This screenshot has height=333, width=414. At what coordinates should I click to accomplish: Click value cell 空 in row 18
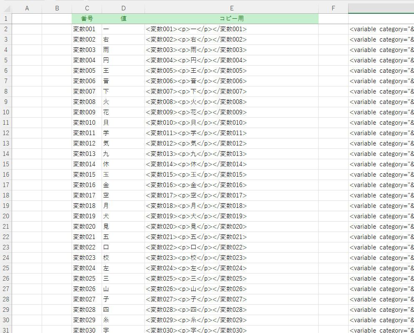(123, 195)
